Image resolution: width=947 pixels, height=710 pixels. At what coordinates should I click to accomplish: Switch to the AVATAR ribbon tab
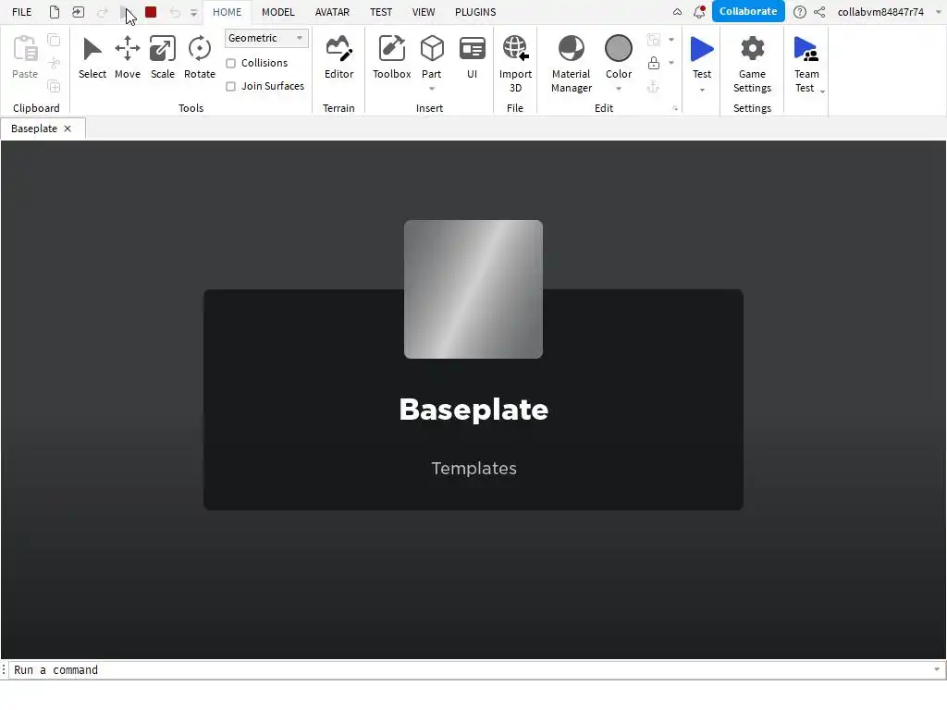click(332, 12)
